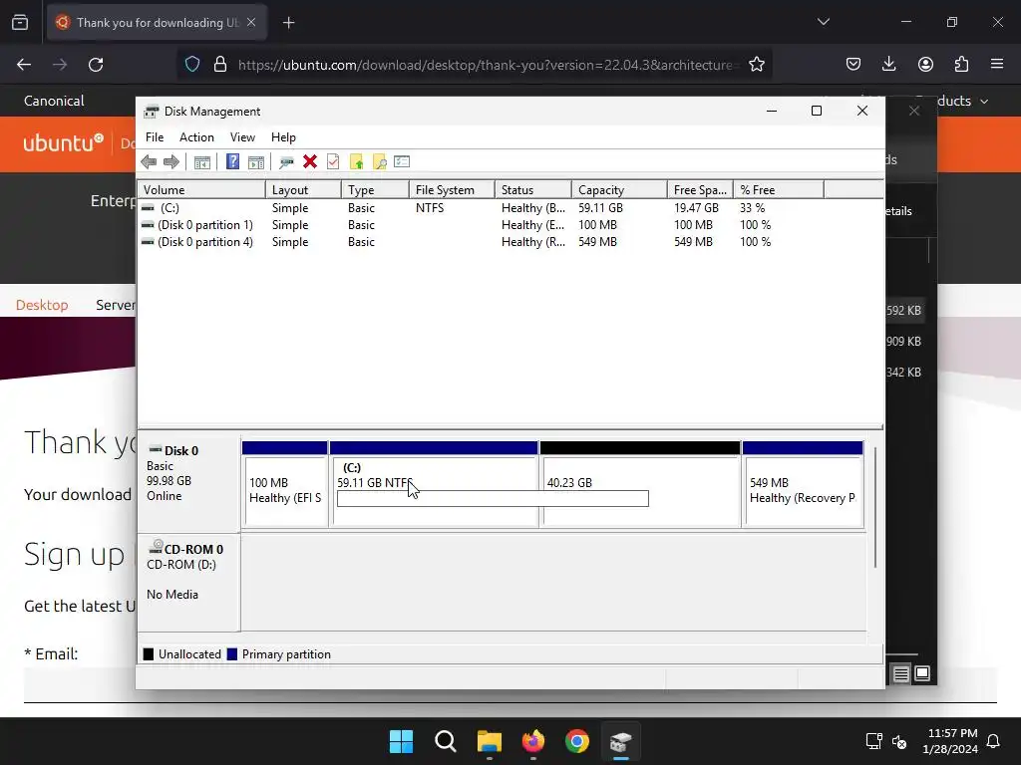Open the Help question-mark toolbar icon
This screenshot has width=1021, height=765.
click(x=232, y=162)
